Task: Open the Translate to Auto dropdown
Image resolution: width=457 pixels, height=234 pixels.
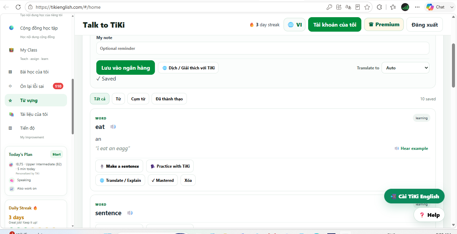Action: [x=405, y=68]
